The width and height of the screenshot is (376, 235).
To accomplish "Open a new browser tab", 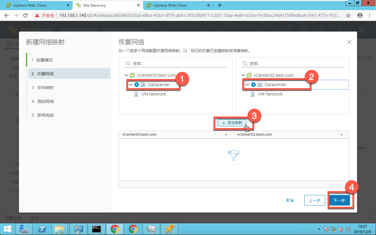I will click(x=219, y=5).
